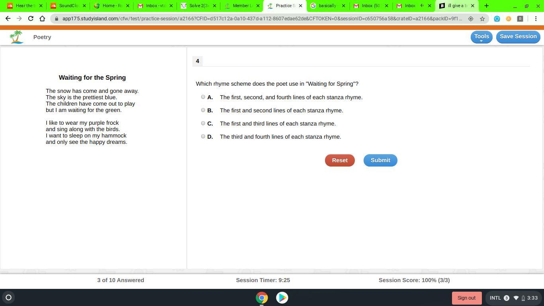
Task: Switch to the Inbox - vto Gmail tab
Action: coord(155,6)
